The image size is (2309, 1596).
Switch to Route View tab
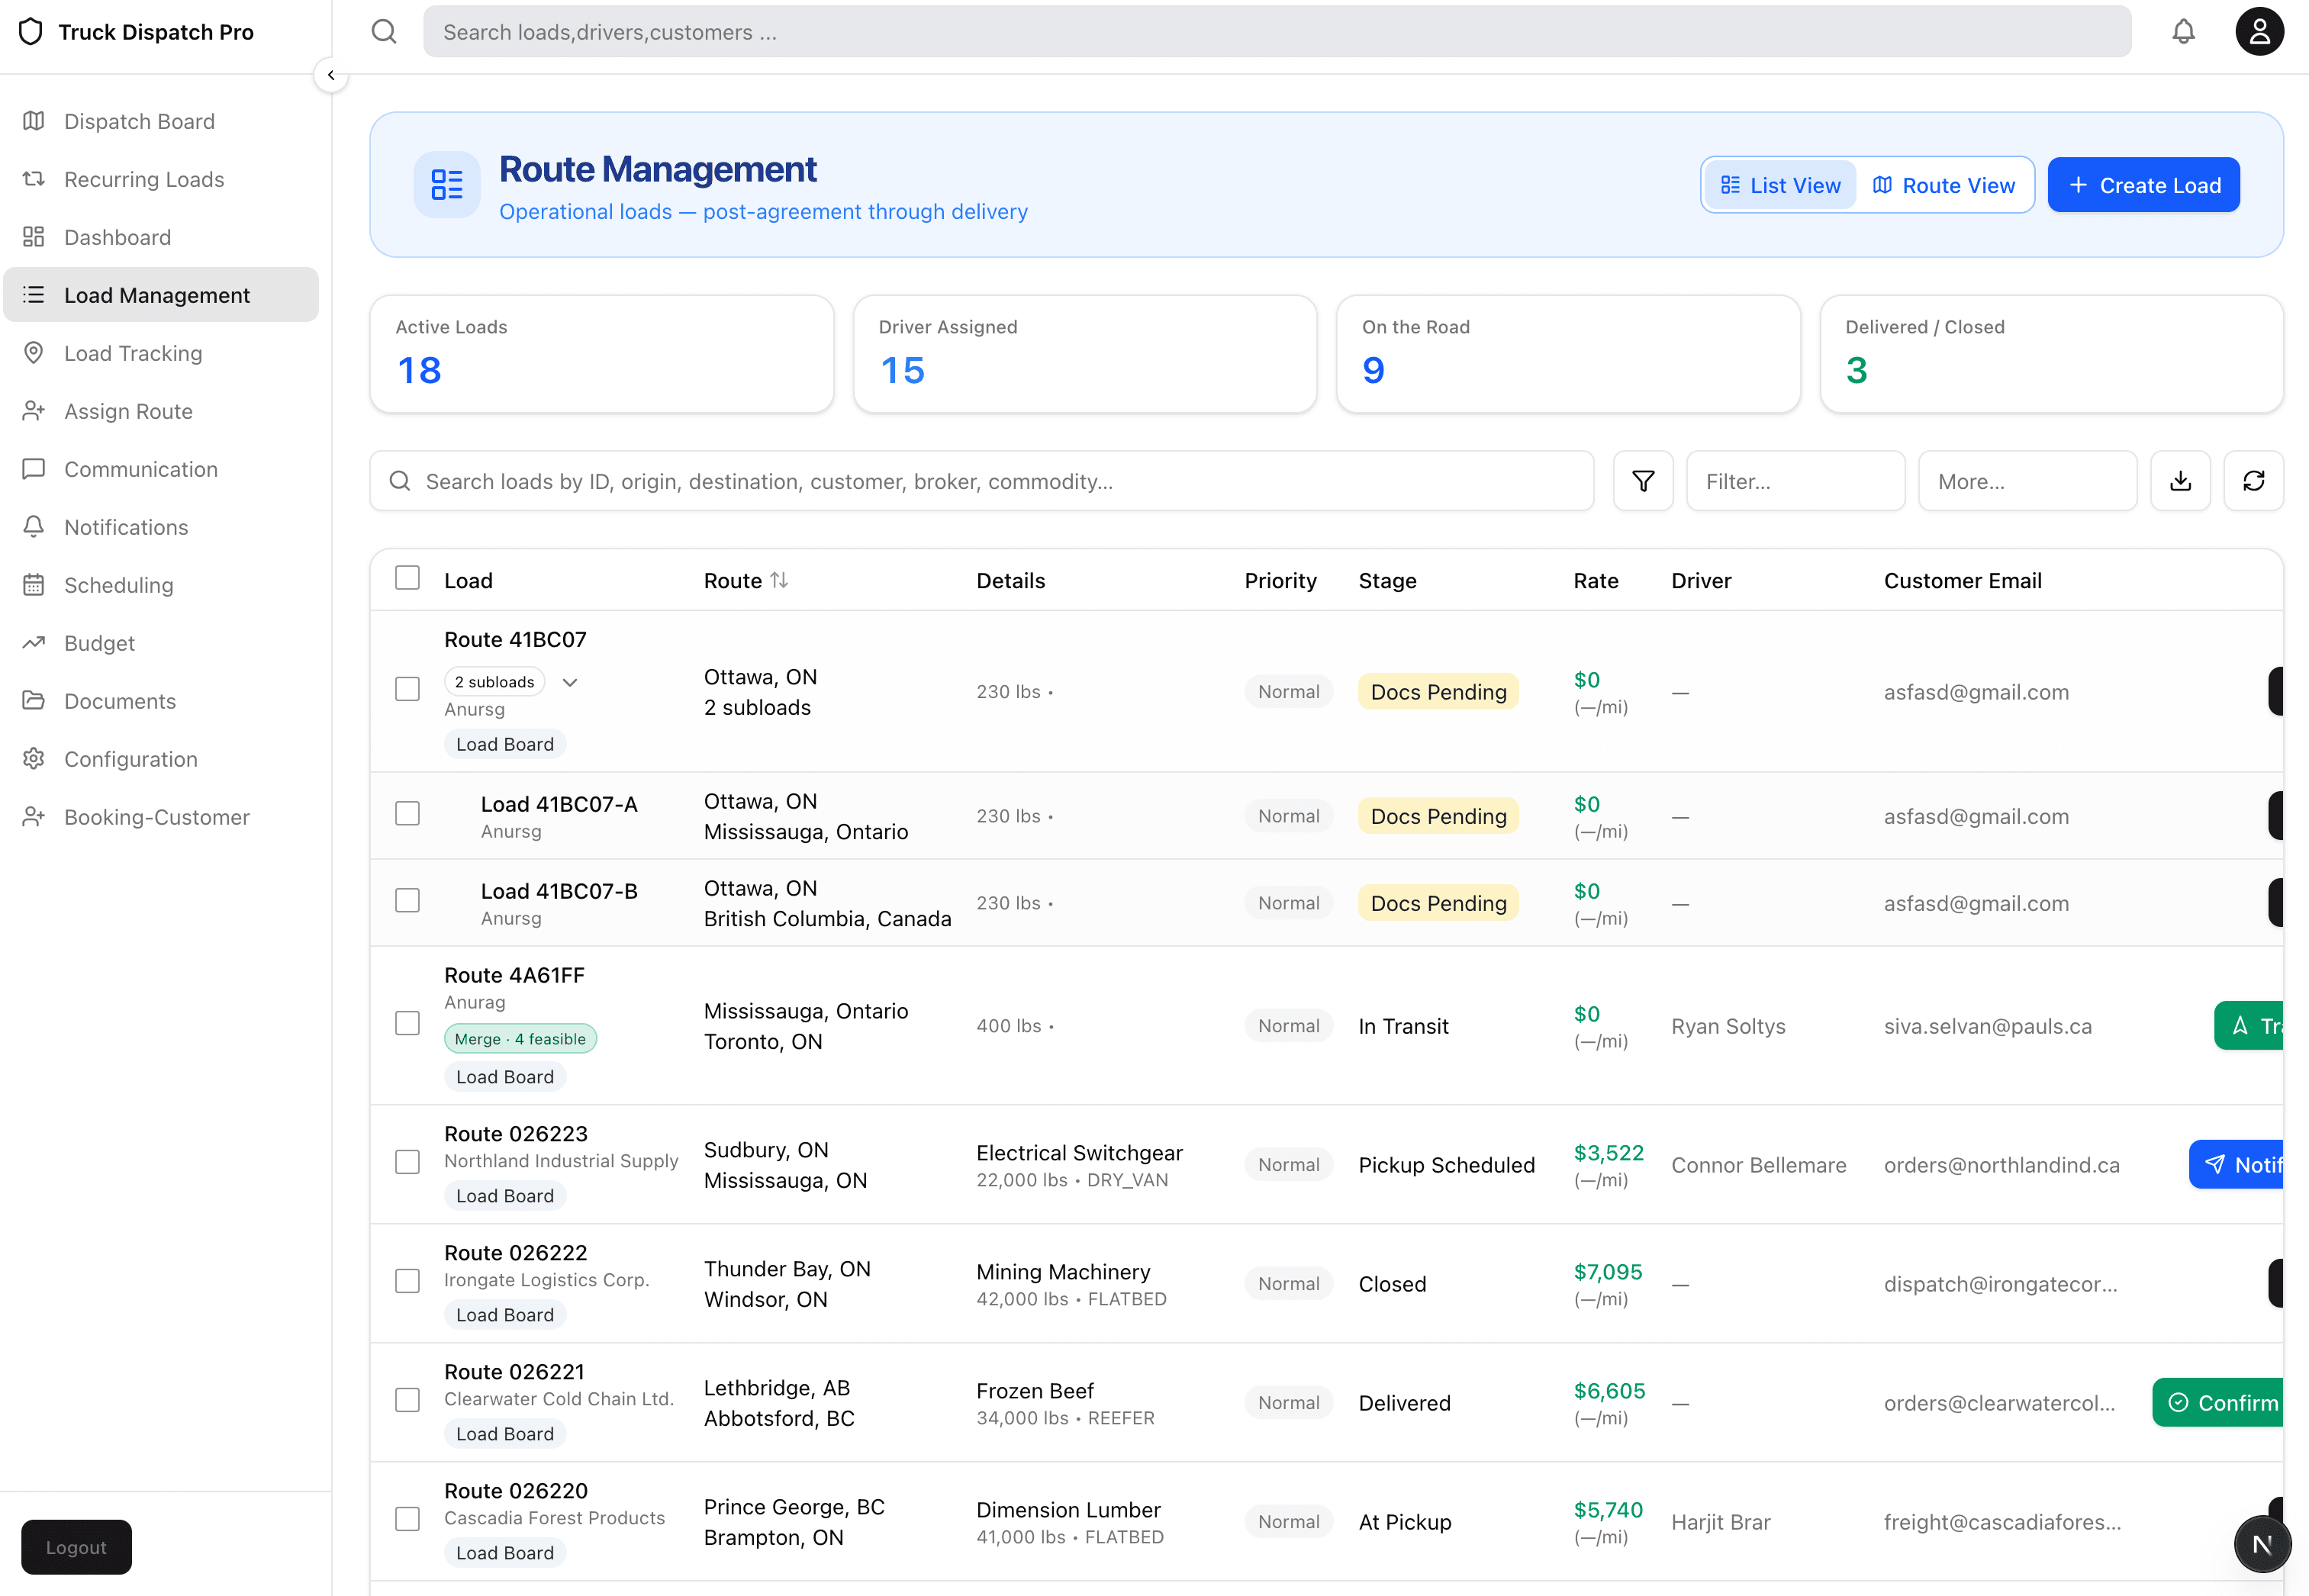click(1944, 185)
